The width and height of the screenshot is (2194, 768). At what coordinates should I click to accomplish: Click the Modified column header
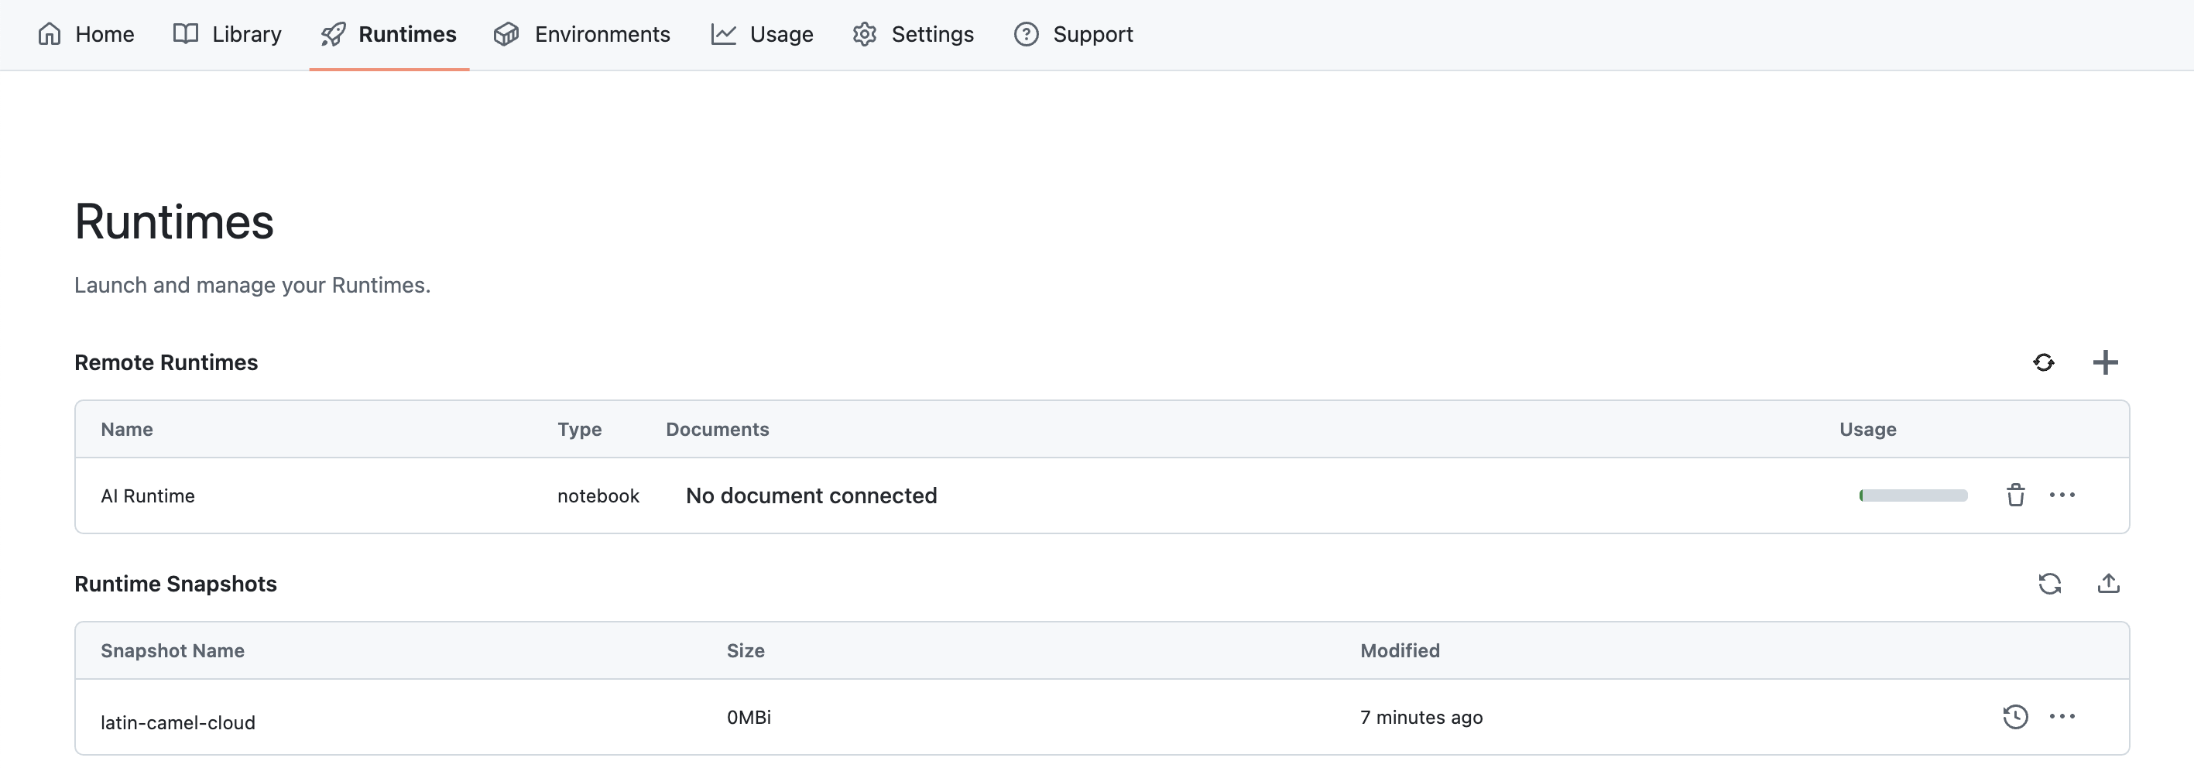(x=1400, y=650)
